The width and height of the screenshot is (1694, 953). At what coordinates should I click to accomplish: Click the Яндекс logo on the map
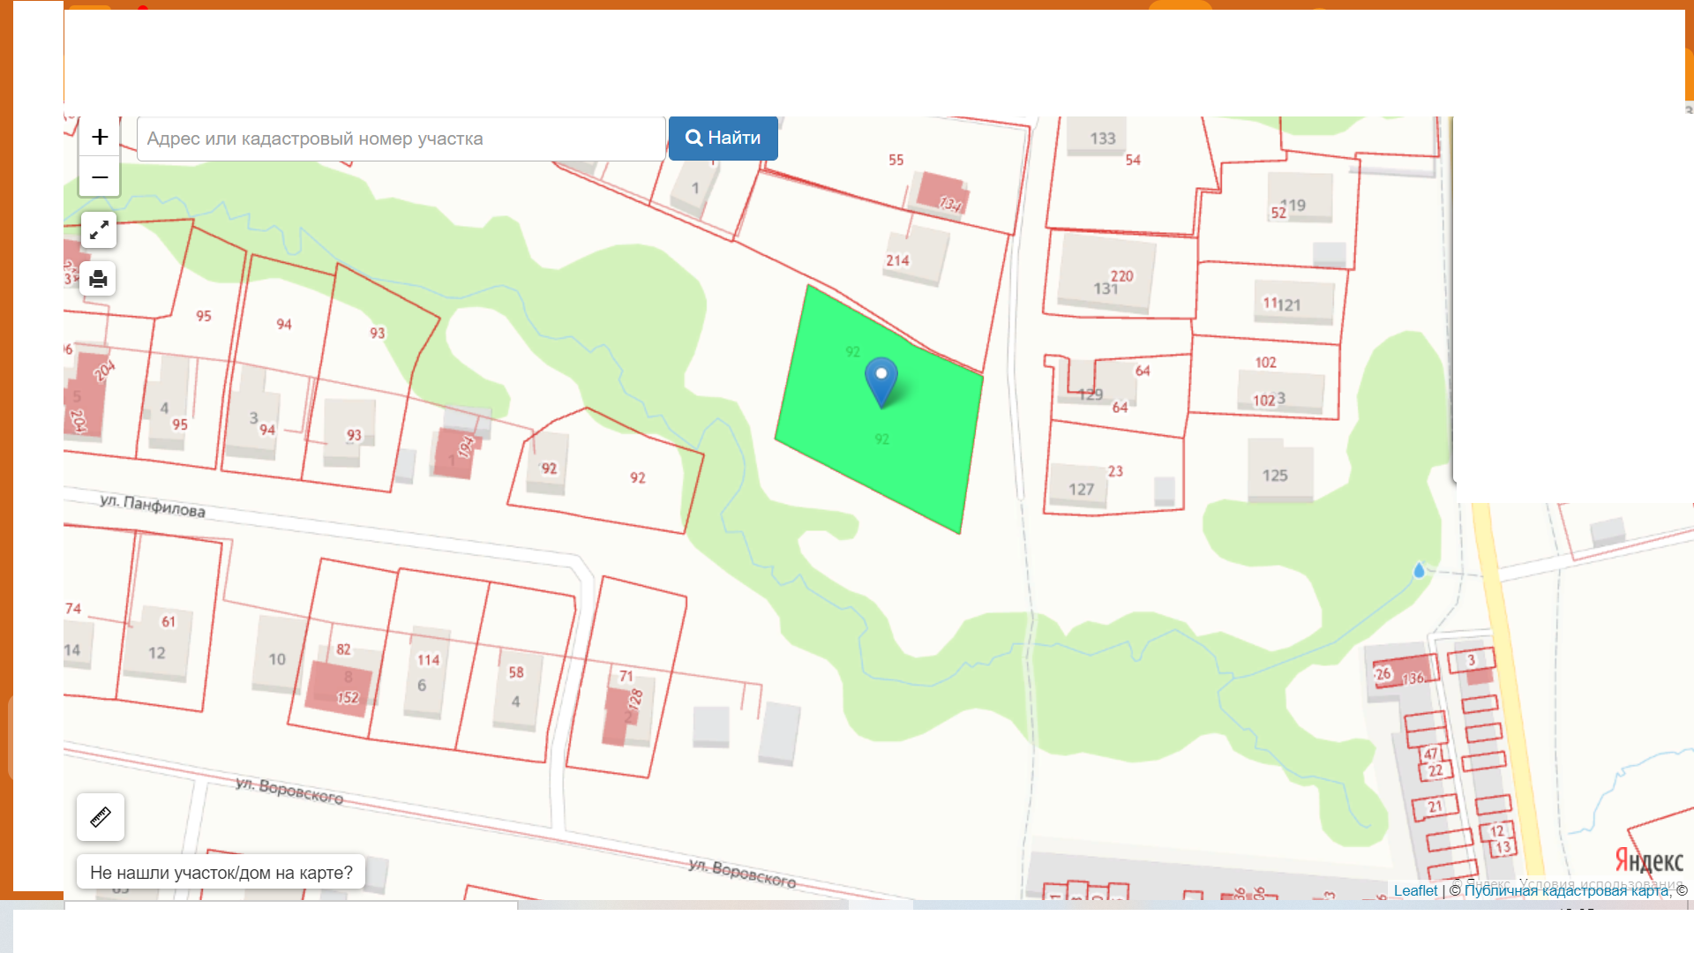(1648, 859)
